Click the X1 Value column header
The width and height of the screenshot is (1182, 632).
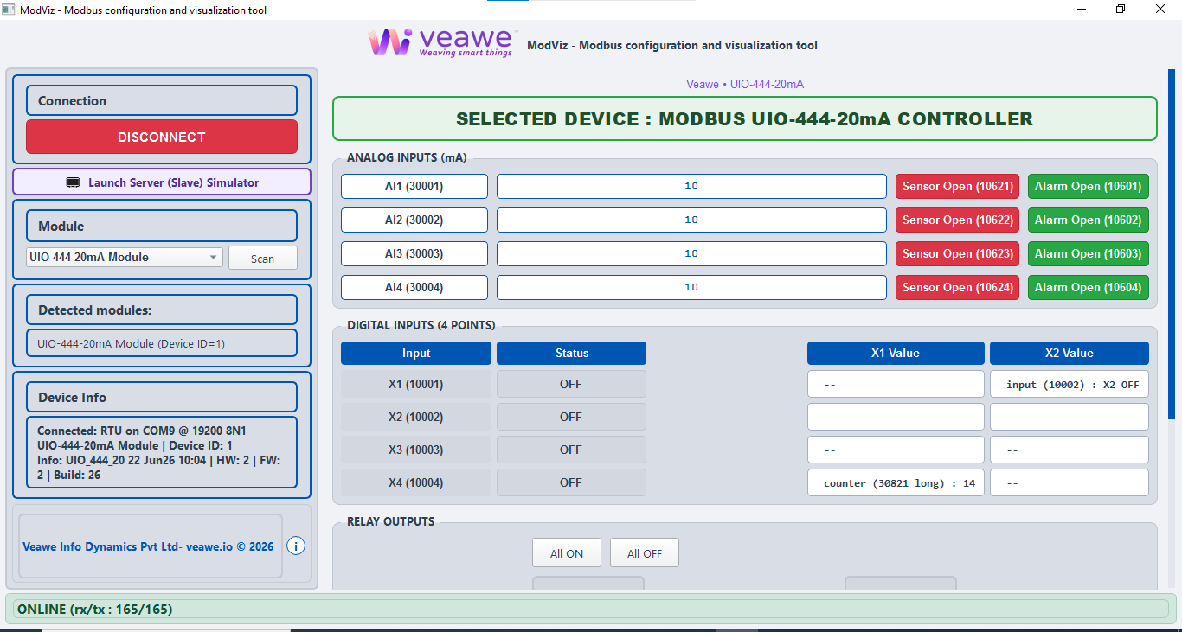coord(896,353)
